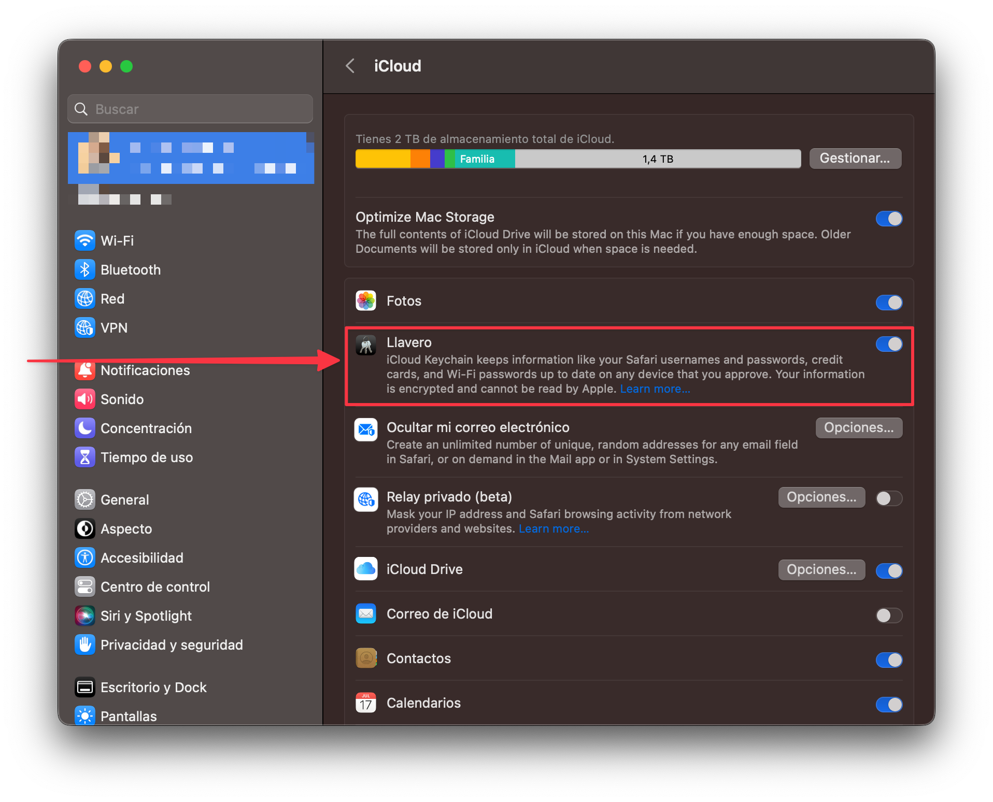Enable the Relay privado switch
The width and height of the screenshot is (993, 802).
pyautogui.click(x=889, y=498)
